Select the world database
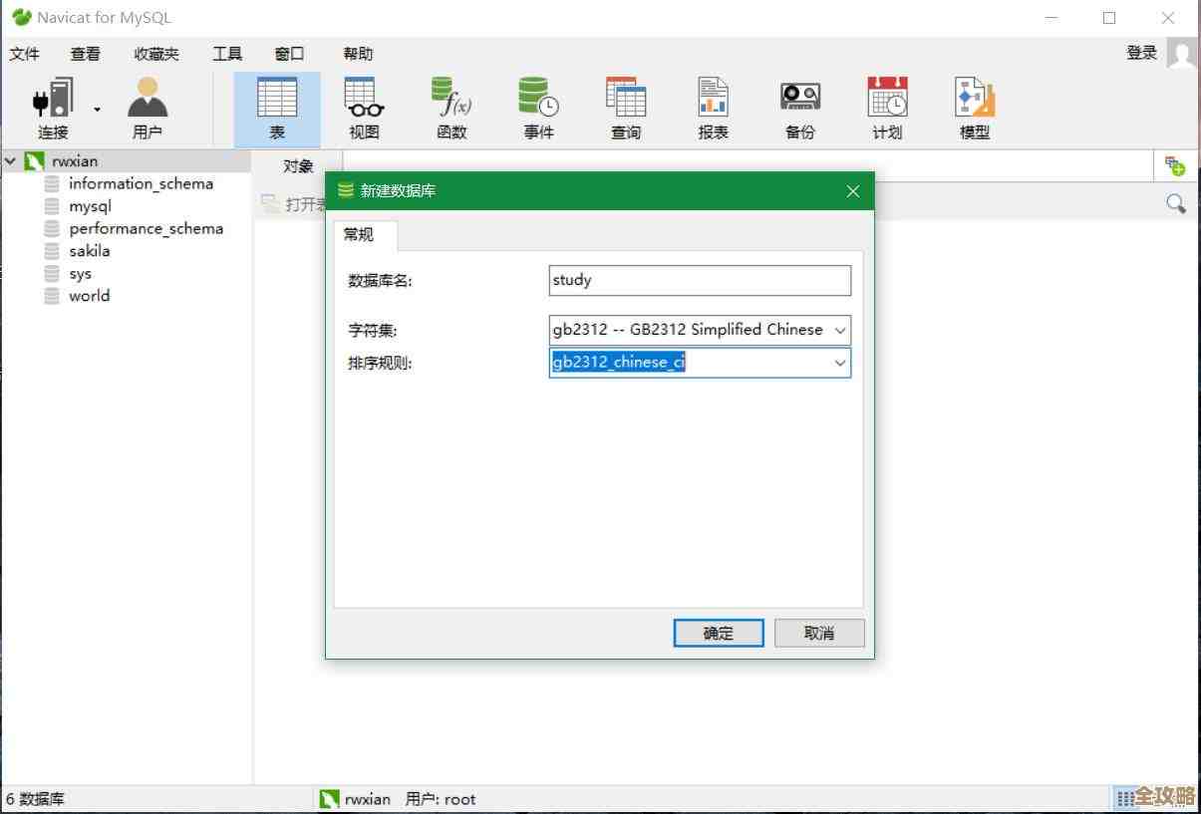Screen dimensions: 1201x814 pyautogui.click(x=89, y=296)
